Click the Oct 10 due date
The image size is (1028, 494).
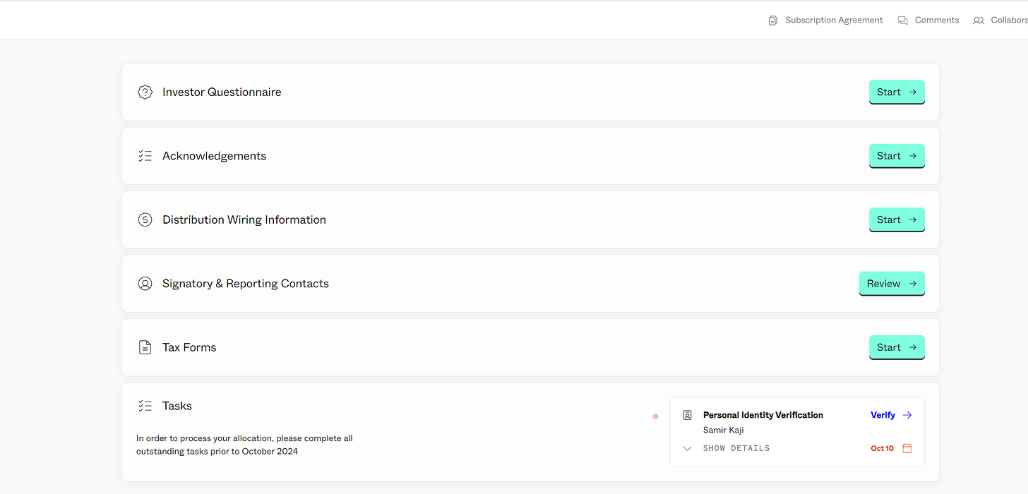click(882, 448)
